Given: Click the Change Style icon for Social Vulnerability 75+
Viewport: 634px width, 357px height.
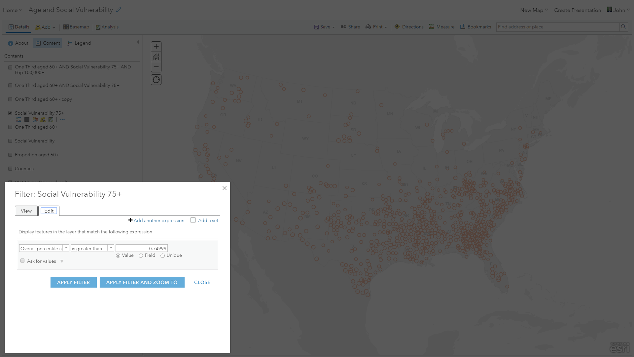Looking at the screenshot, I should [35, 120].
